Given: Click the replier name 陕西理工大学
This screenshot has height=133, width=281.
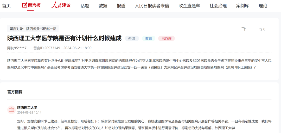Looking at the screenshot, I should point(27,108).
